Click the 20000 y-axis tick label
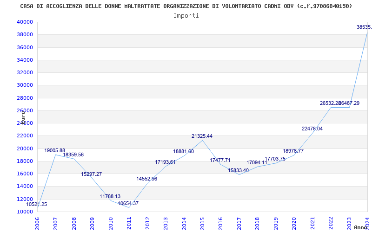This screenshot has height=232, width=372. click(x=25, y=148)
